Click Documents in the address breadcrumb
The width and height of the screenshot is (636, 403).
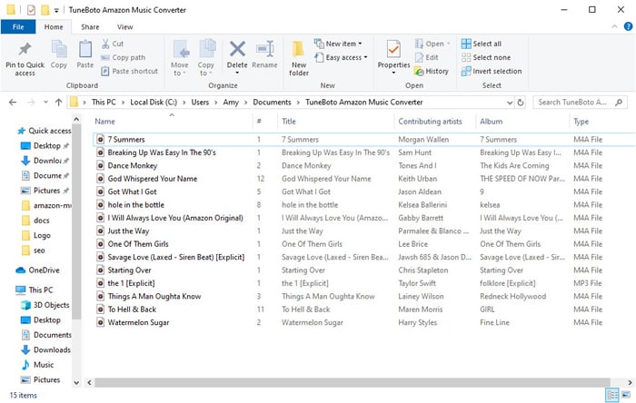[272, 102]
